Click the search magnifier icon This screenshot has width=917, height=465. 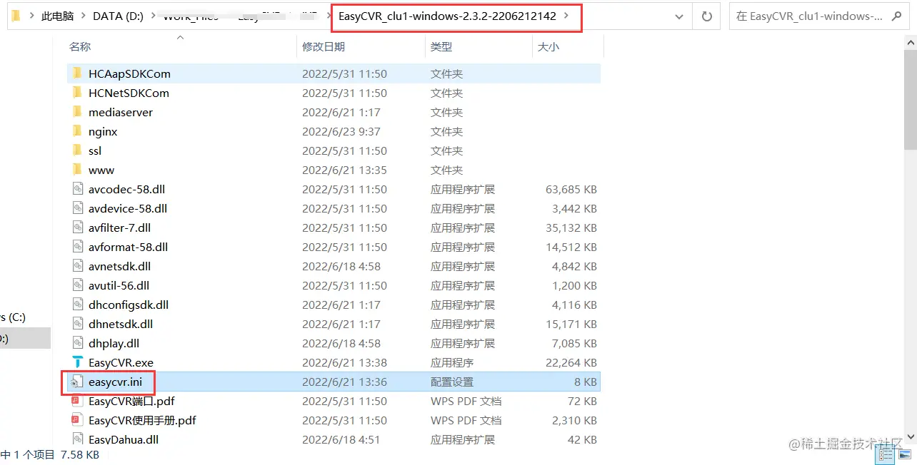(x=897, y=16)
